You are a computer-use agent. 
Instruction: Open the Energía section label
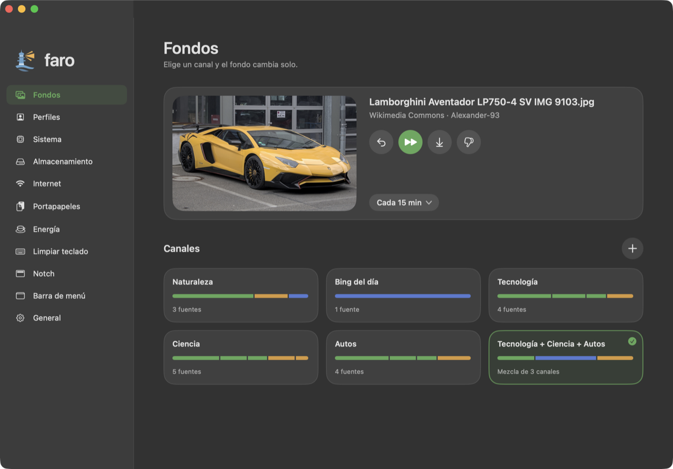47,229
